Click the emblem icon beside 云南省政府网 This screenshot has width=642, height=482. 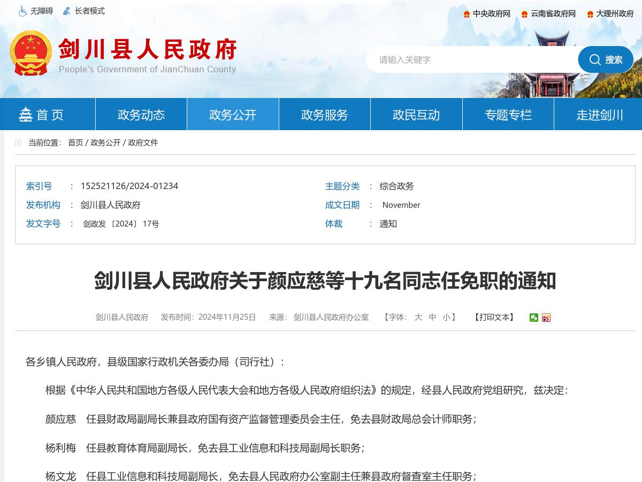(x=523, y=14)
